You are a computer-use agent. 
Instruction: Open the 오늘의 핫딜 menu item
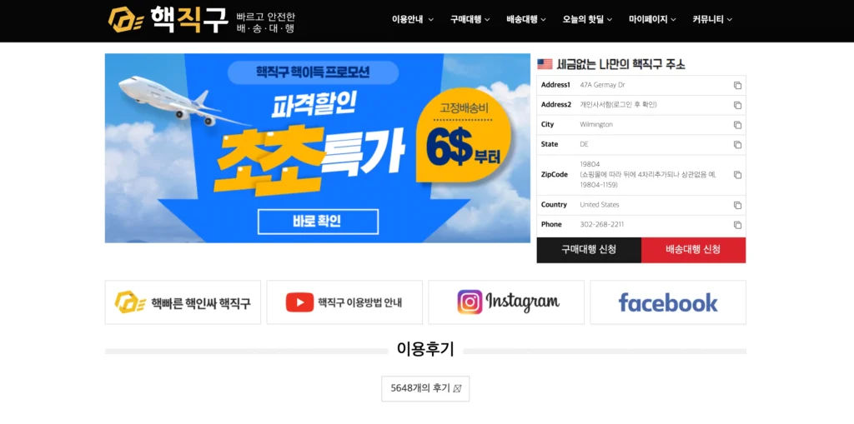(583, 20)
